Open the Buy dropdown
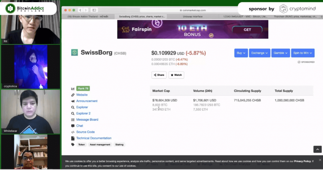This screenshot has width=323, height=170. tap(241, 53)
